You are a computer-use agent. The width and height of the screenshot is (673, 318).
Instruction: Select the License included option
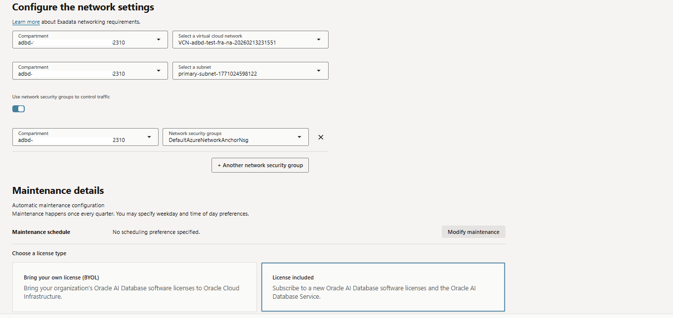(x=383, y=287)
